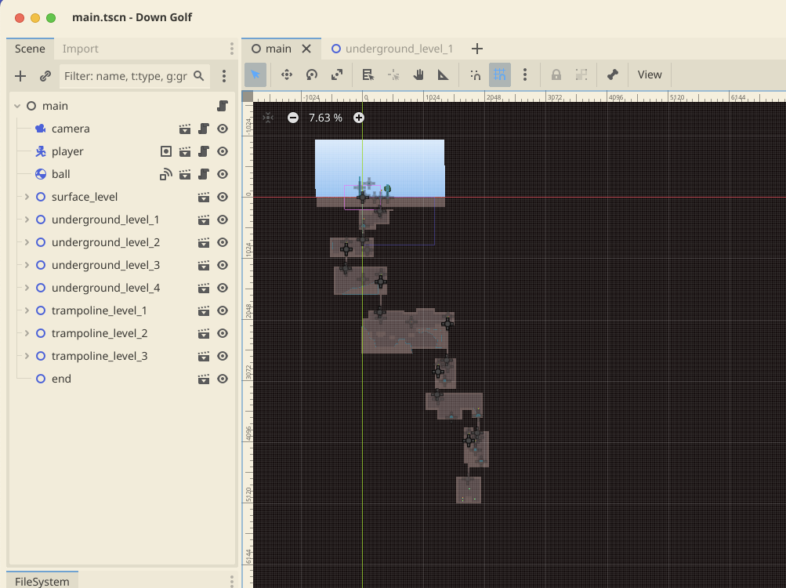Image resolution: width=786 pixels, height=588 pixels.
Task: Instantiate a child scene with link icon
Action: (45, 76)
